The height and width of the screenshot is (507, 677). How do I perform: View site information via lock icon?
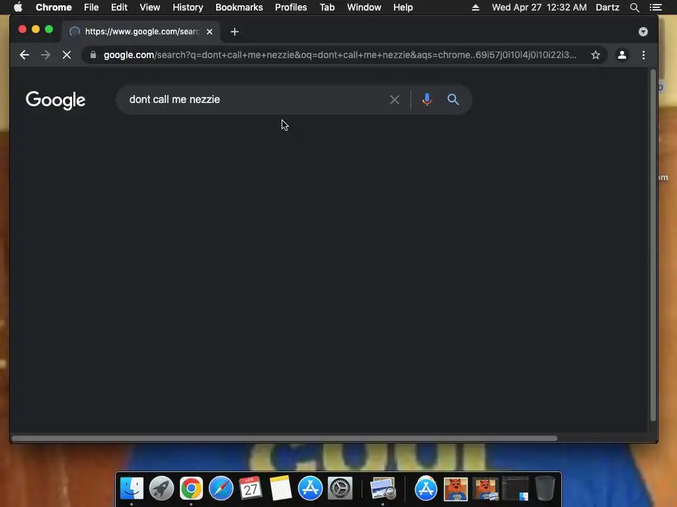(93, 55)
